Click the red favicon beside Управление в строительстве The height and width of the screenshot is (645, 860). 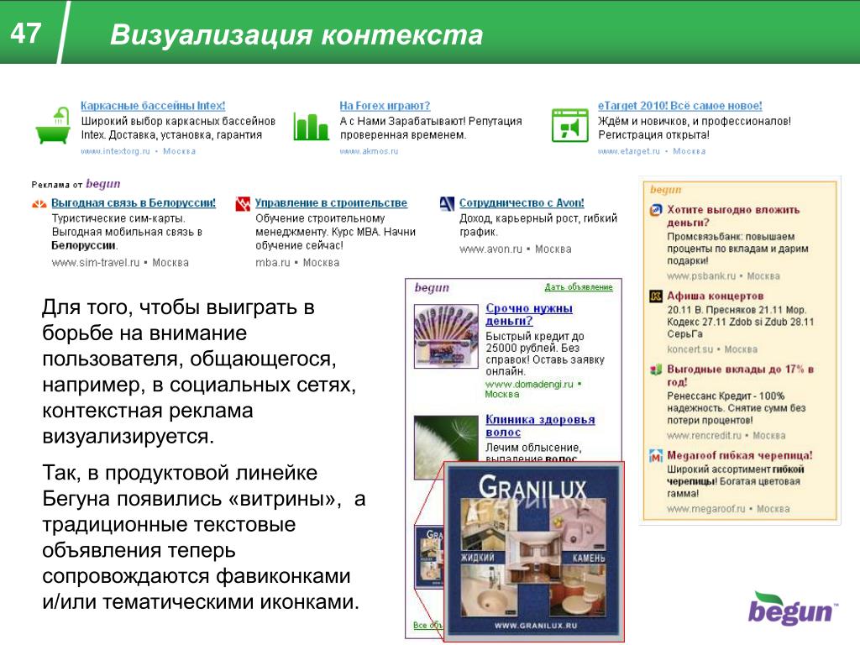[243, 204]
